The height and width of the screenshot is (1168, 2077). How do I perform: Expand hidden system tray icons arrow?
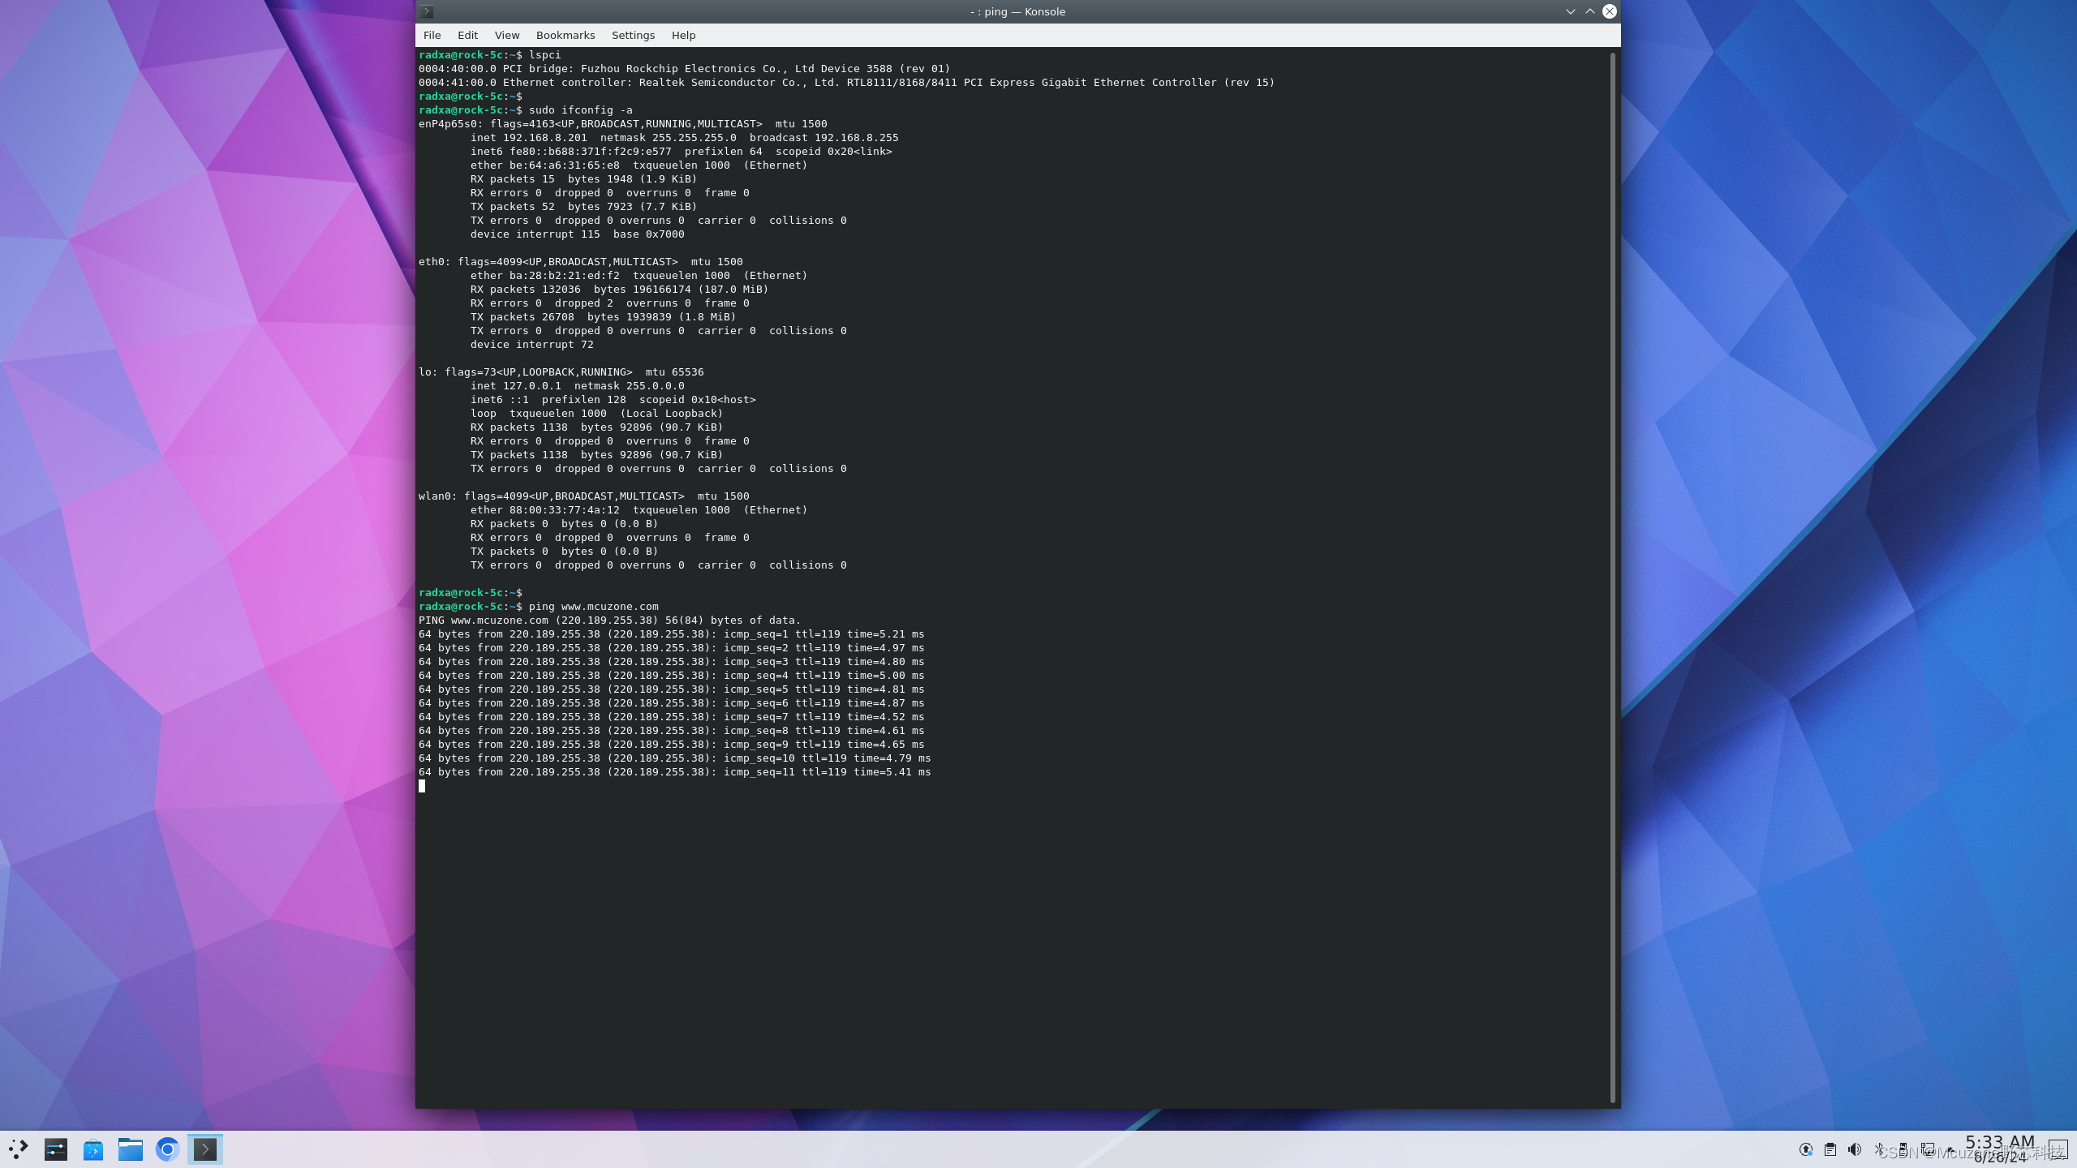tap(1949, 1149)
